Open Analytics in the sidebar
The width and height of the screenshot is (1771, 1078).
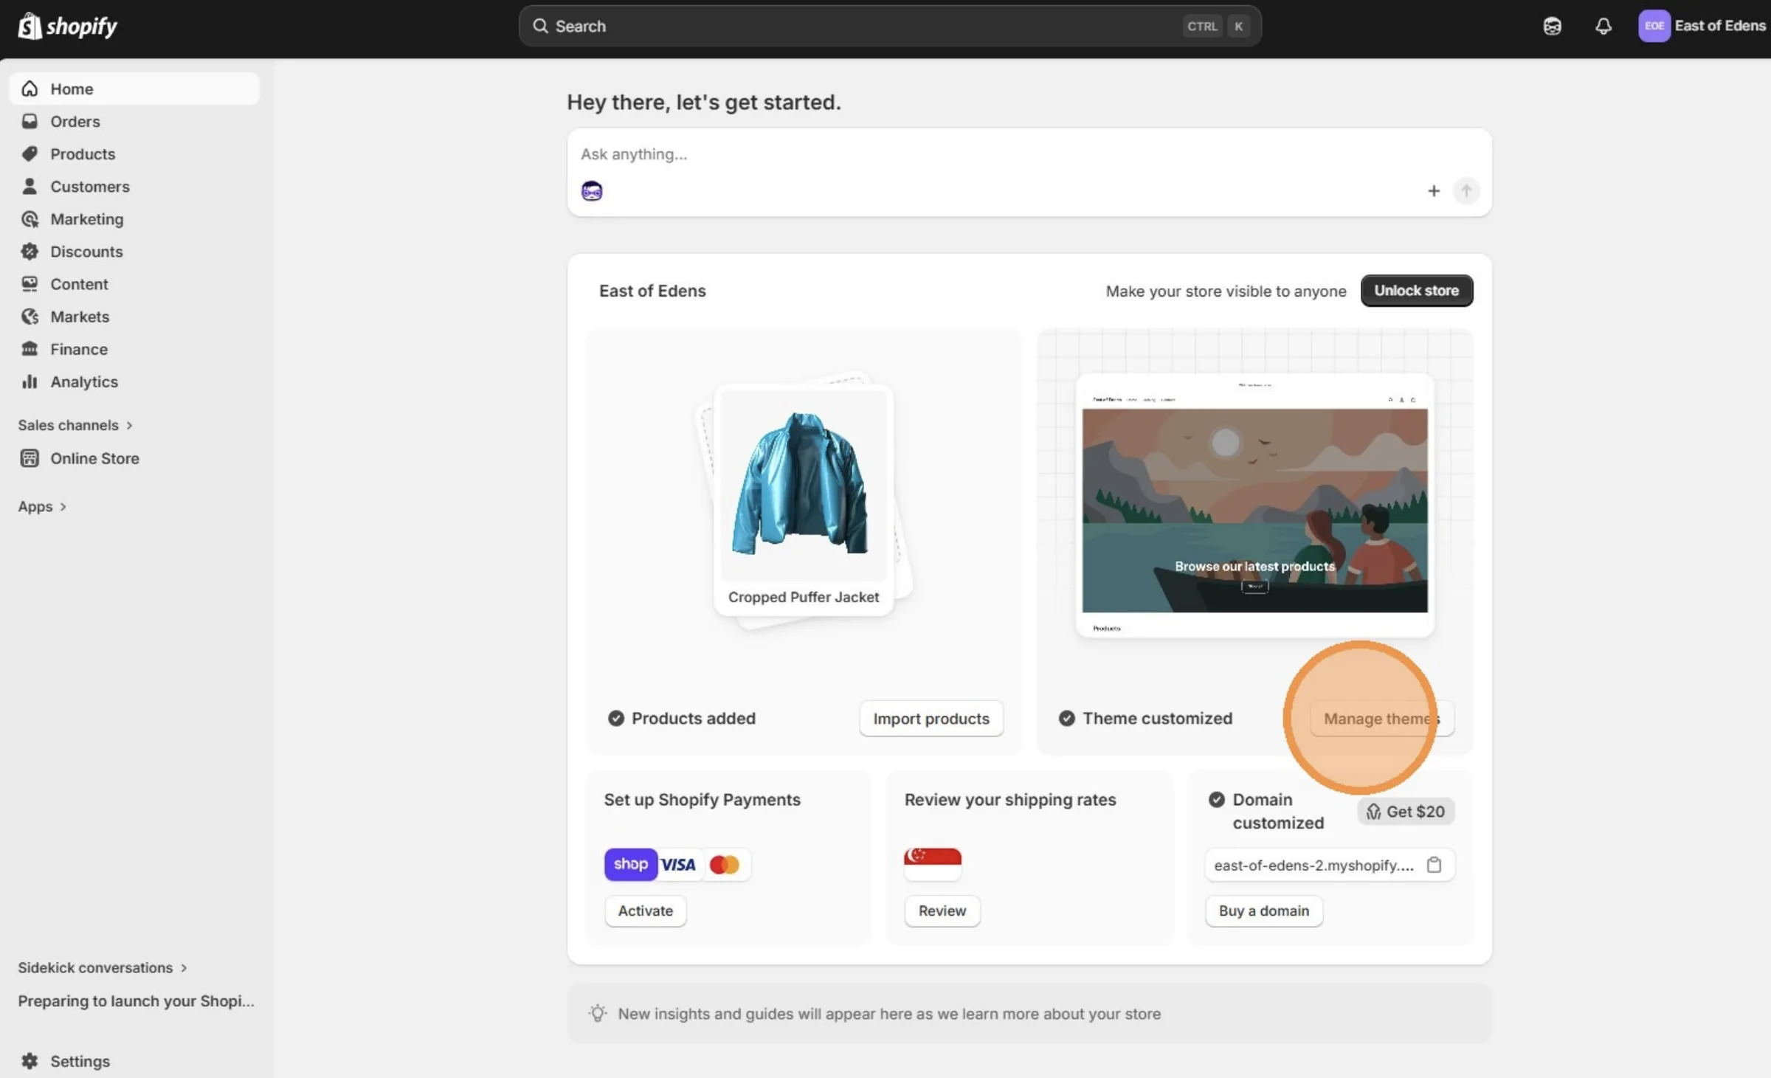pyautogui.click(x=134, y=381)
